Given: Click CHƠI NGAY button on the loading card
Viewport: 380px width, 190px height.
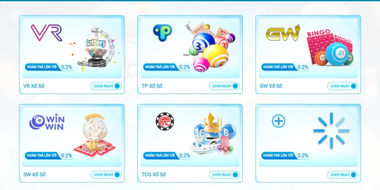Looking at the screenshot, I should (x=342, y=175).
